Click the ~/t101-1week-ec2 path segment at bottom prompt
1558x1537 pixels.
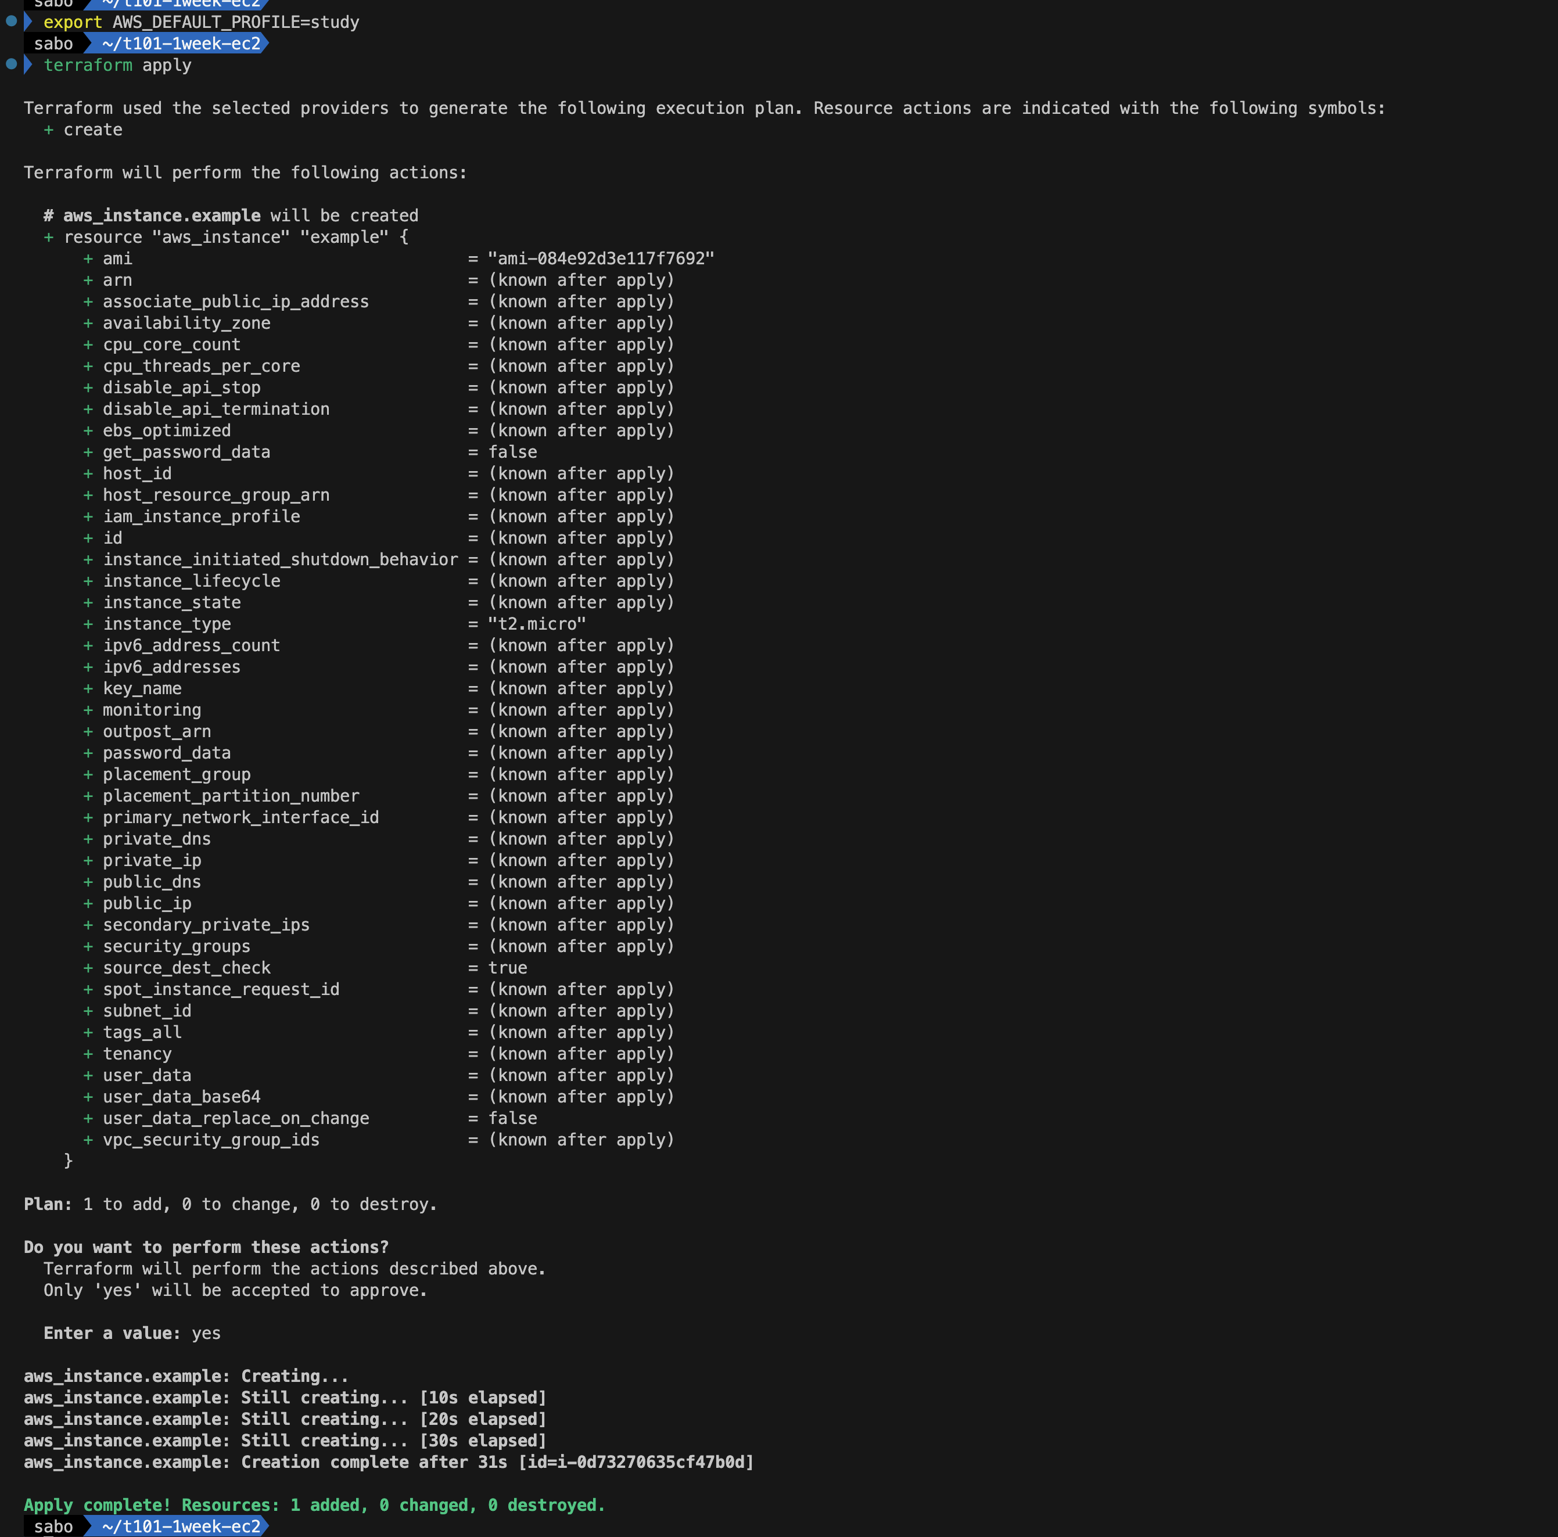point(181,1527)
